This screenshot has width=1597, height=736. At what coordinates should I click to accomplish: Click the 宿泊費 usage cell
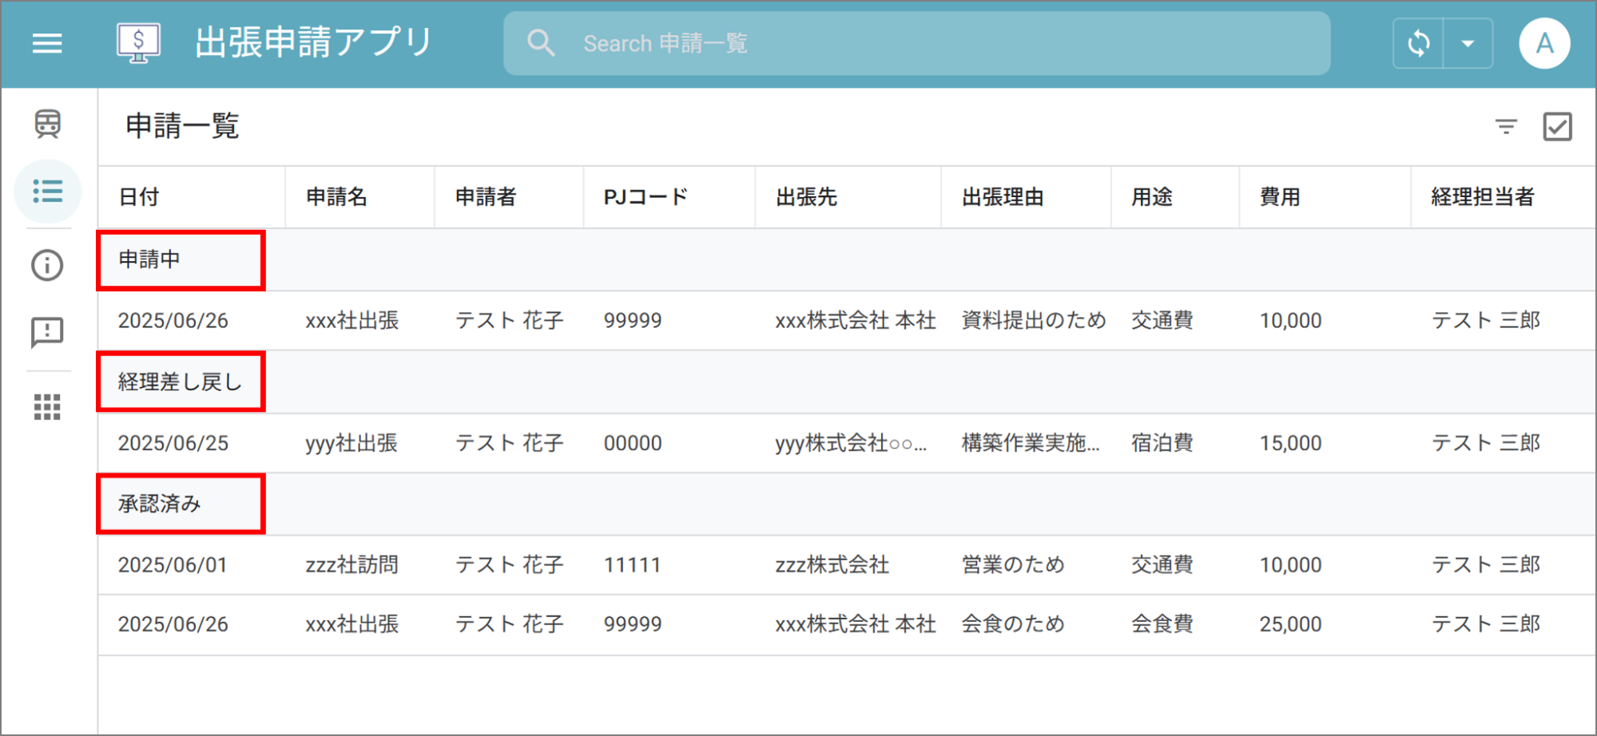1162,443
